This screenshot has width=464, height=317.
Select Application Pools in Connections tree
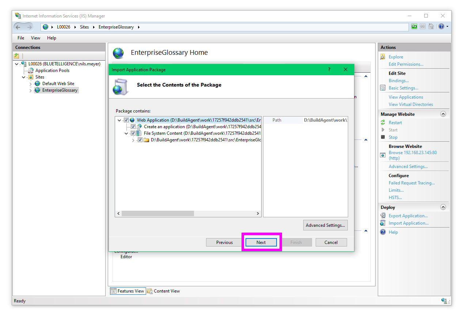pyautogui.click(x=52, y=70)
